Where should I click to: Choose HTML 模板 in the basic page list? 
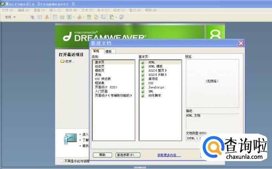[156, 66]
